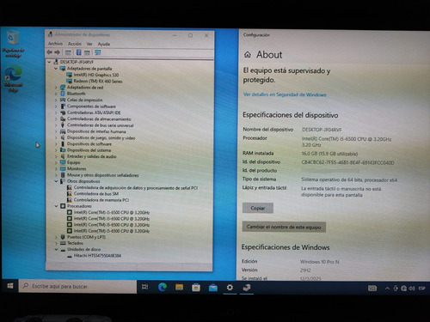Select the Equipo computer icon
The width and height of the screenshot is (430, 322).
click(63, 162)
